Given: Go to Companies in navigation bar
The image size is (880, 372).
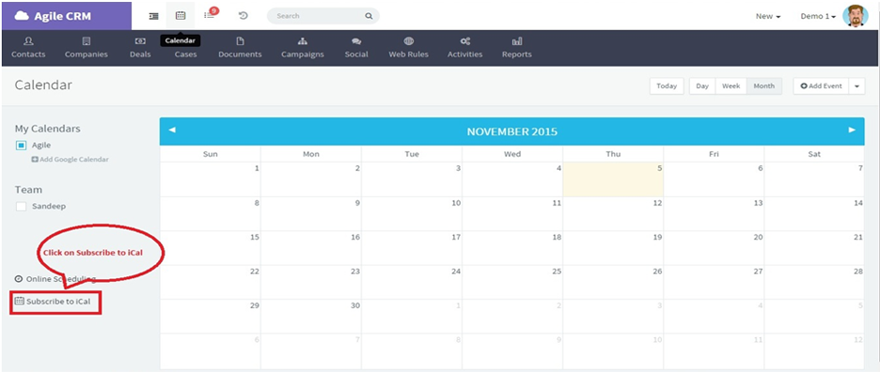Looking at the screenshot, I should pyautogui.click(x=86, y=48).
